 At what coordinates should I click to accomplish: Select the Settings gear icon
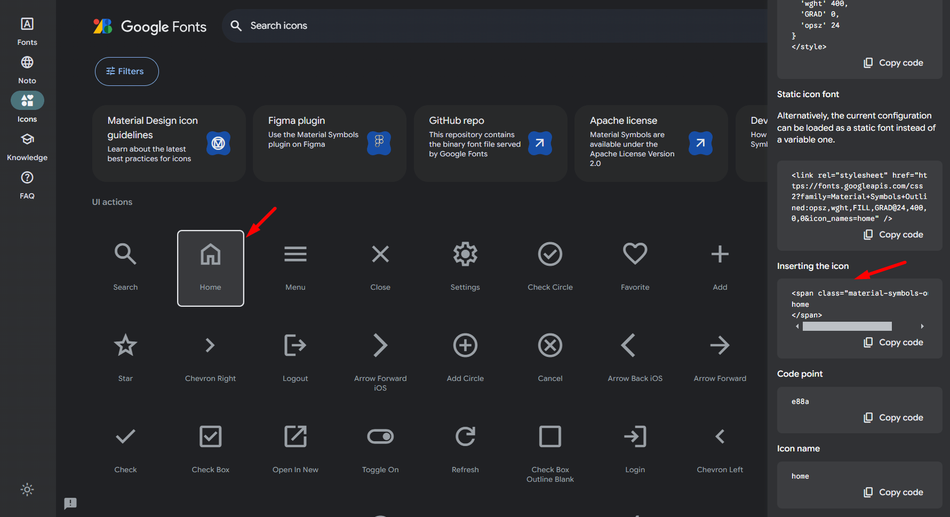[x=465, y=268]
